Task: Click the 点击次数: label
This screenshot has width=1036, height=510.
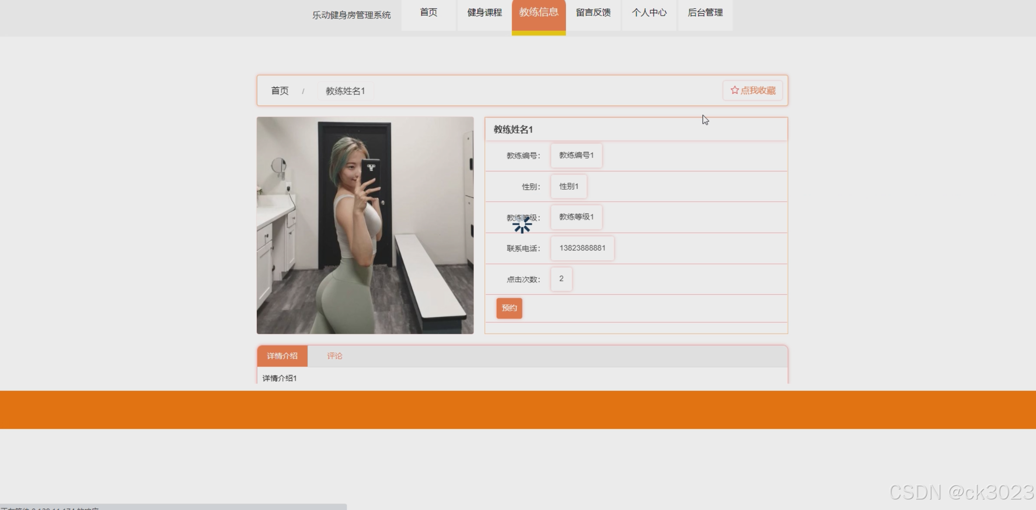Action: click(523, 280)
